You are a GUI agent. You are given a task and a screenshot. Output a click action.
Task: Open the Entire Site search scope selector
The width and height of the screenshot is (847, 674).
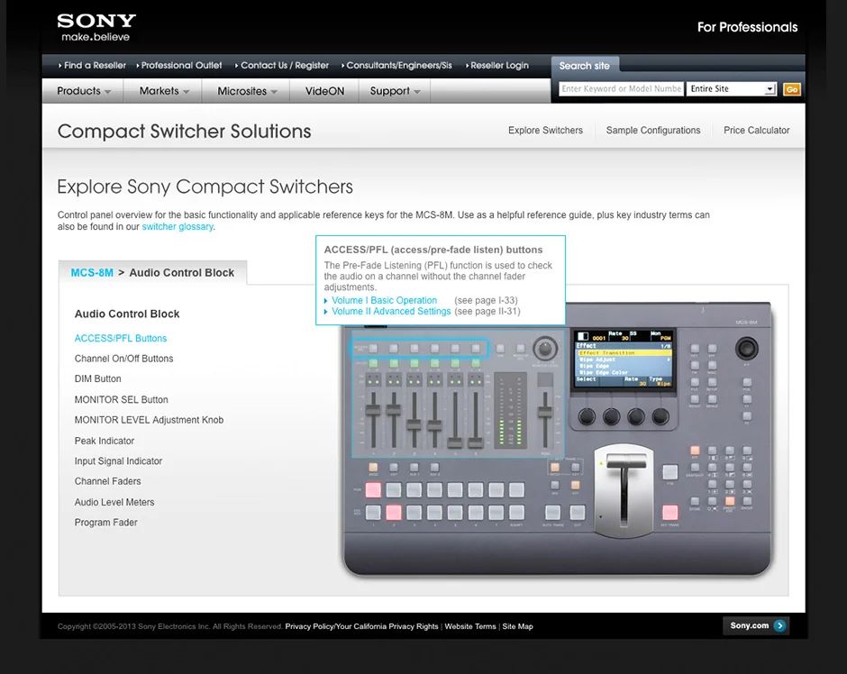coord(732,88)
